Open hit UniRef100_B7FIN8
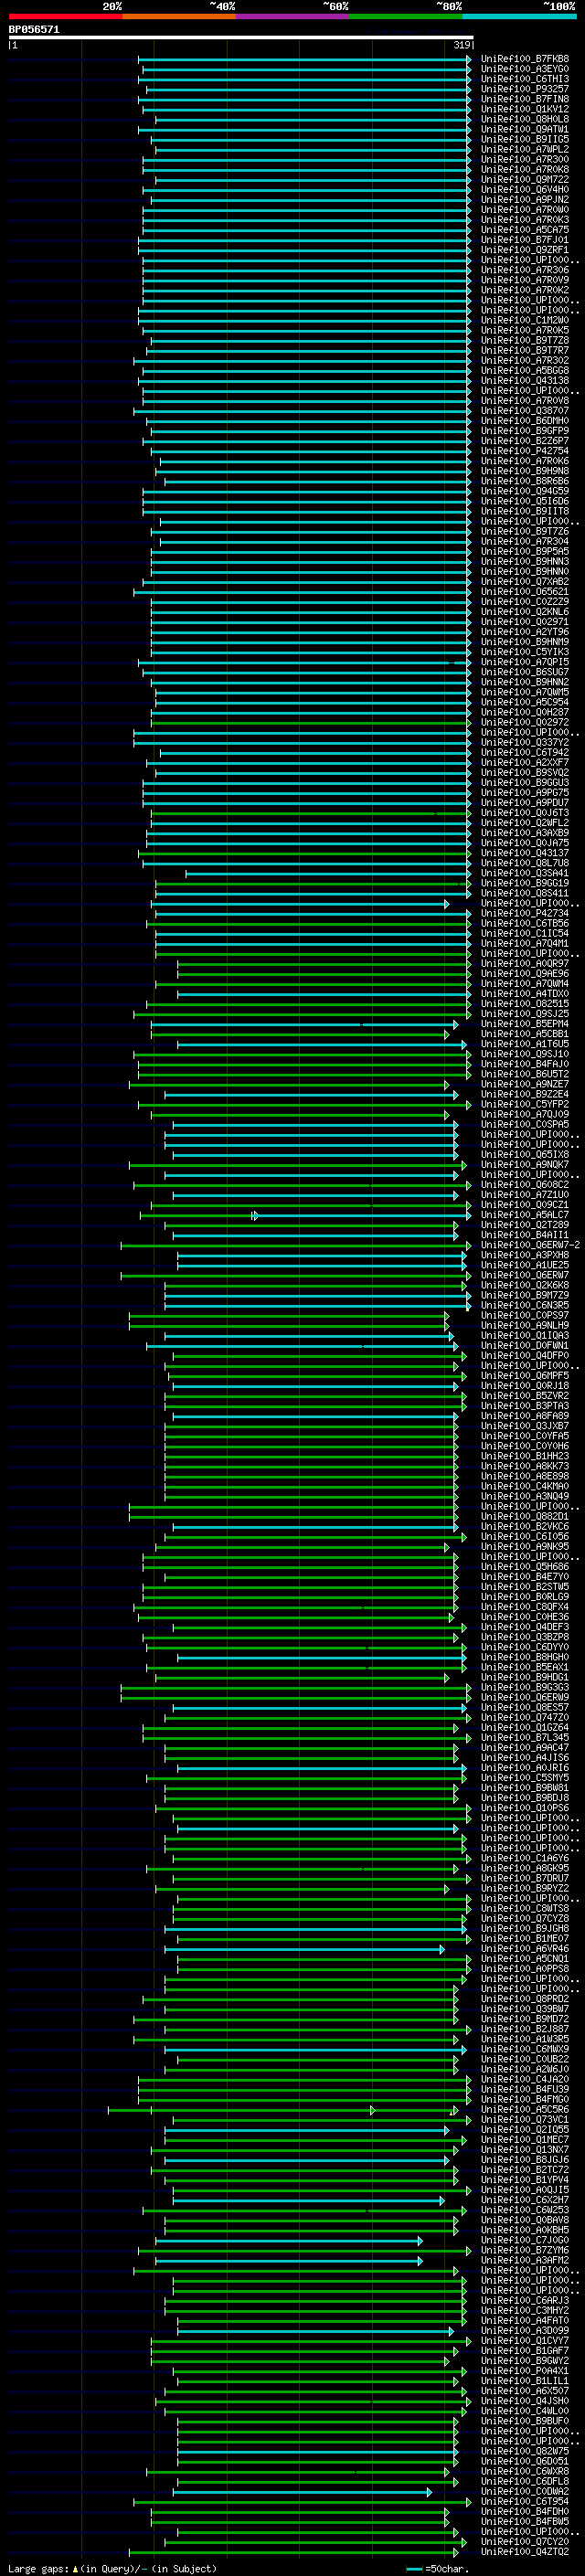 tap(525, 99)
